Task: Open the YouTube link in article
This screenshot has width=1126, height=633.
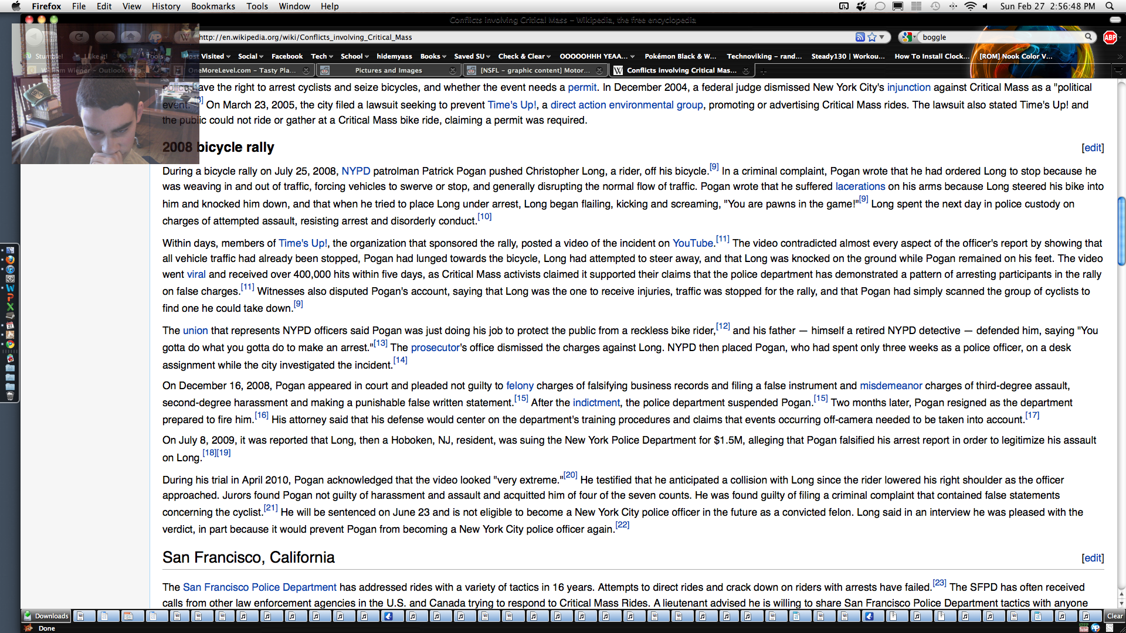Action: [x=692, y=243]
